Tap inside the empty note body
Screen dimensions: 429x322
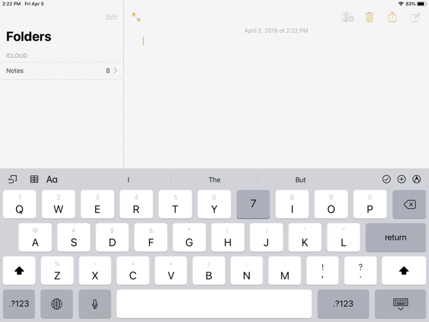276,101
